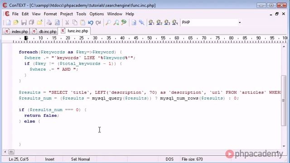The height and width of the screenshot is (163, 290).
Task: Run user command 2 icon
Action: point(159,23)
